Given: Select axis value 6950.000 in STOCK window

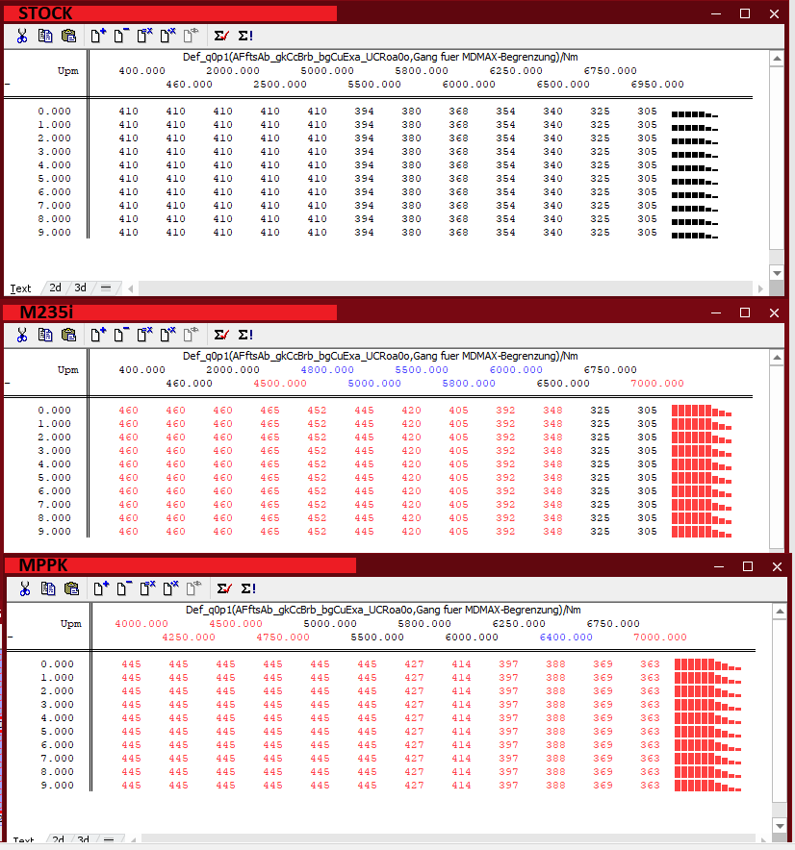Looking at the screenshot, I should [x=657, y=85].
